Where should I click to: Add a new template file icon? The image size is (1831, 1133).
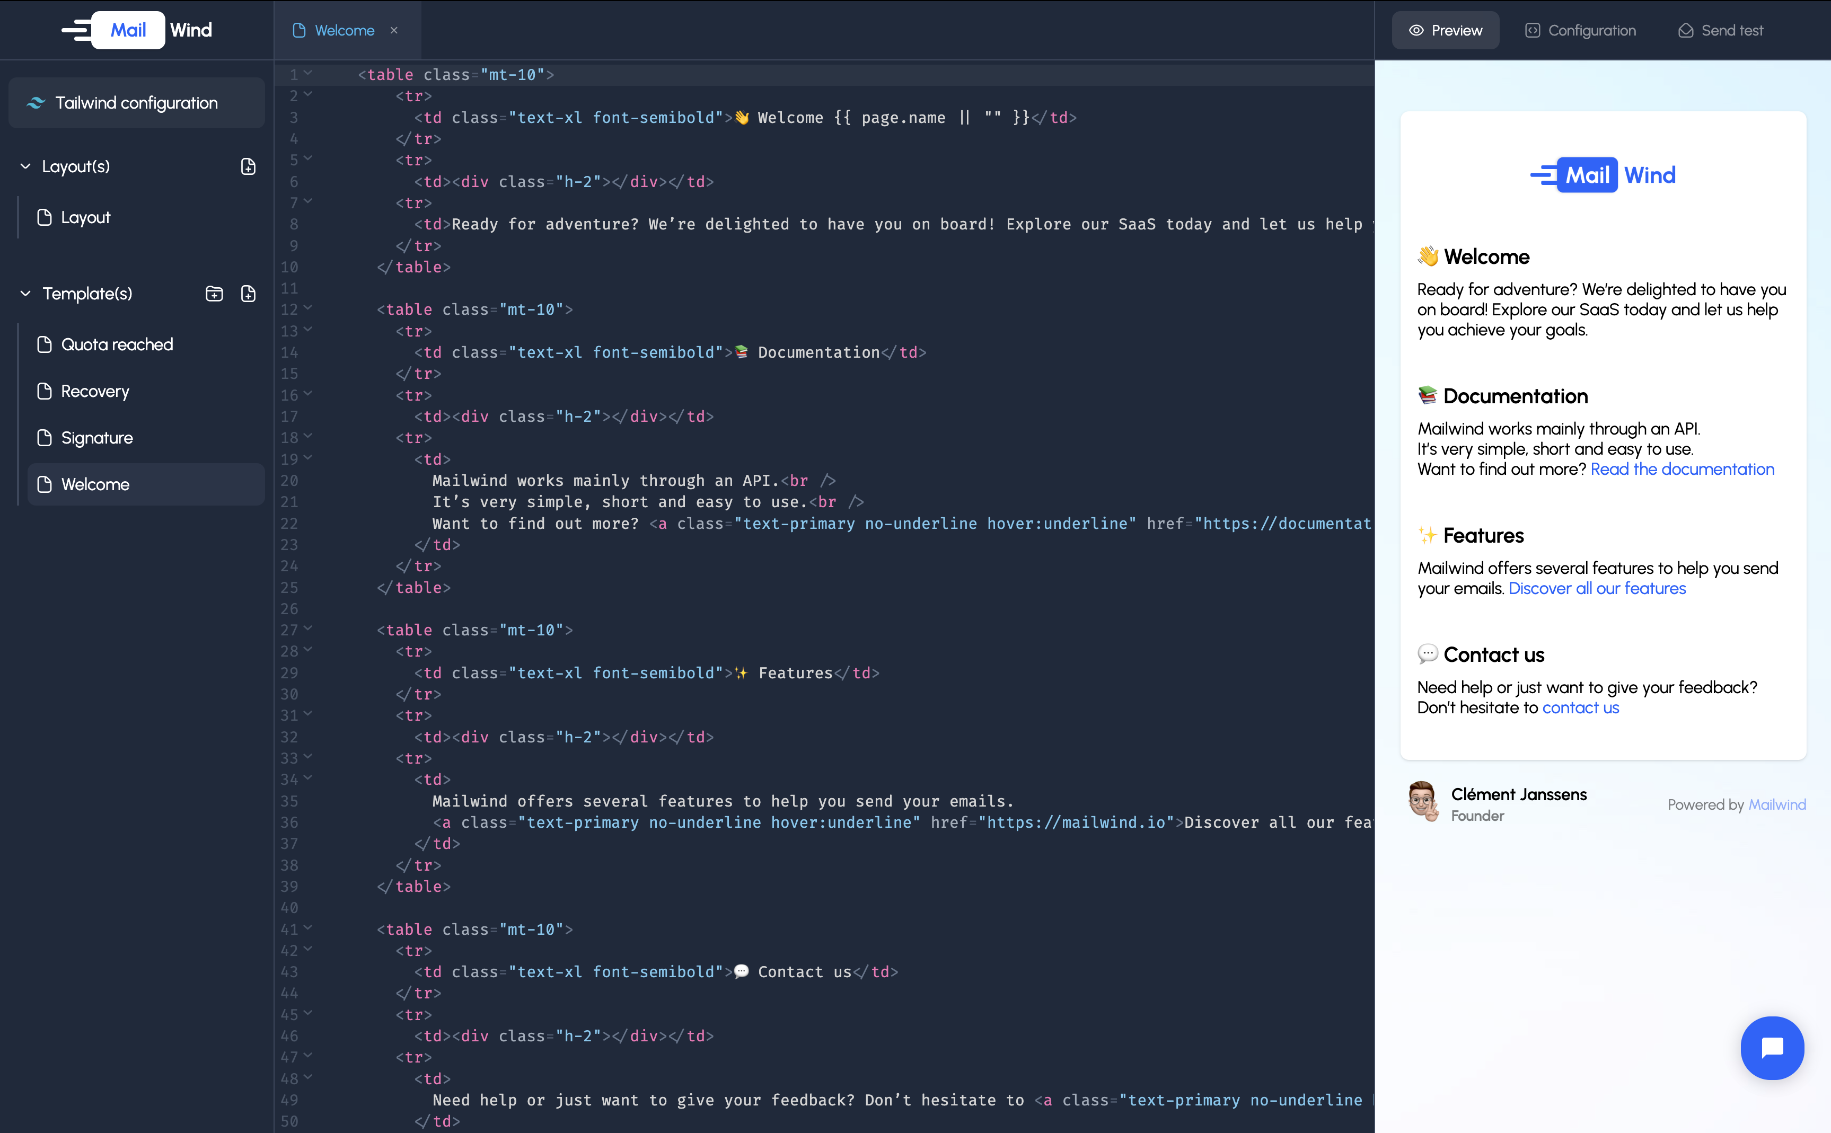[x=248, y=294]
